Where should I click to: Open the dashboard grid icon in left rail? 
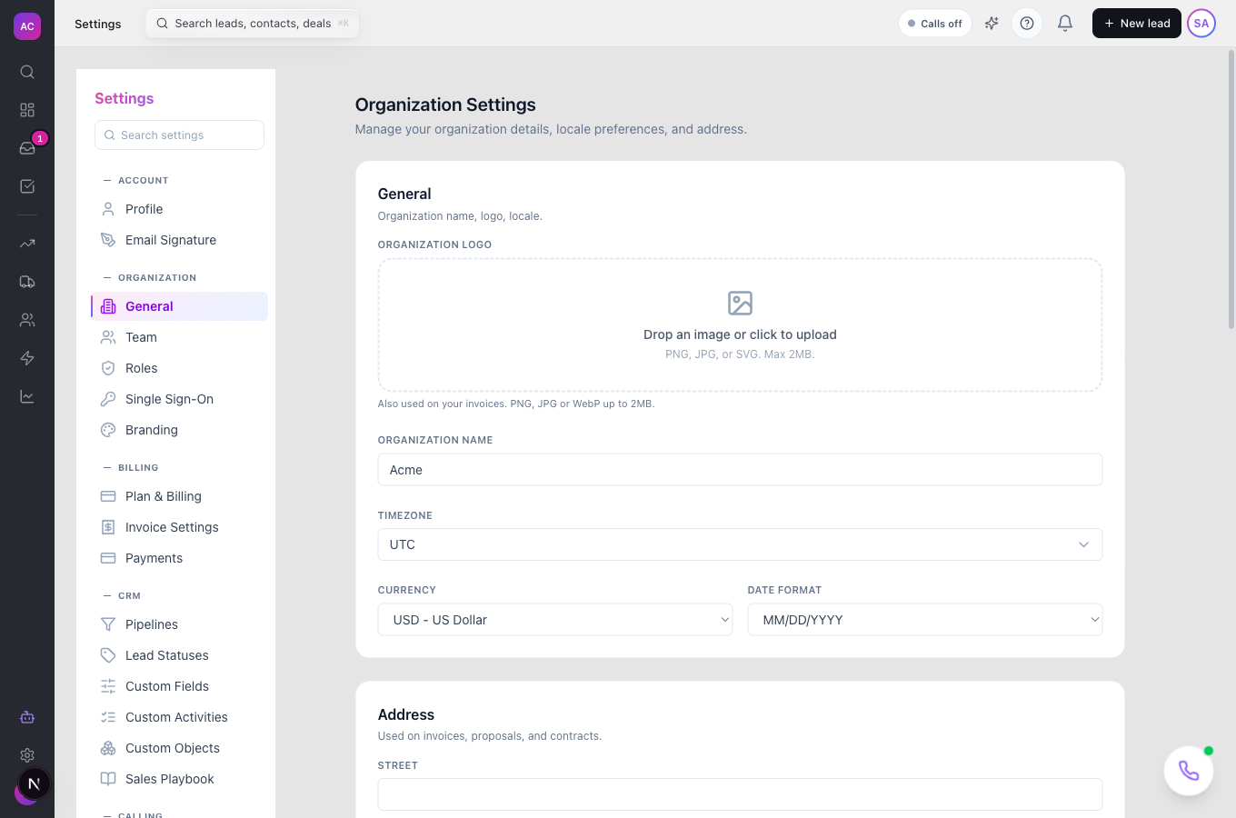coord(27,110)
